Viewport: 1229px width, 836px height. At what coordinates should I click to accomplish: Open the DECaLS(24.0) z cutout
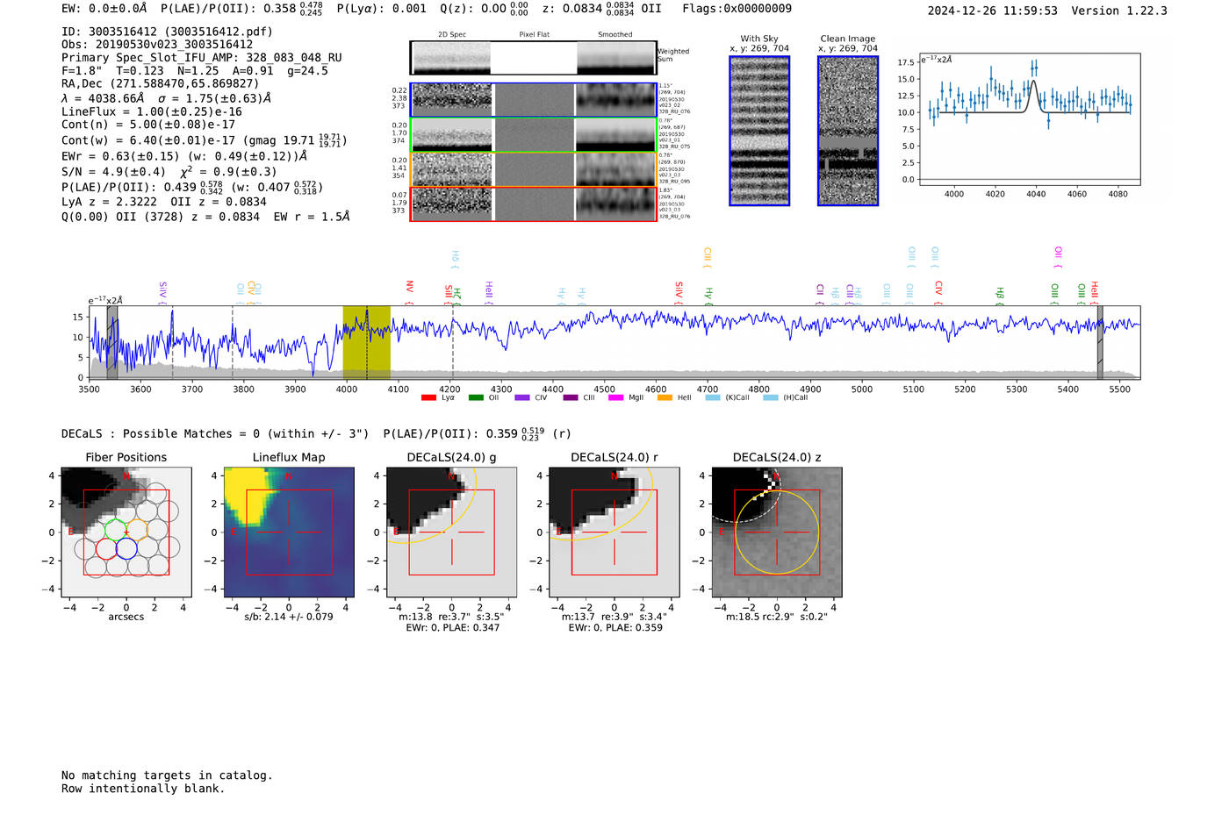click(777, 532)
